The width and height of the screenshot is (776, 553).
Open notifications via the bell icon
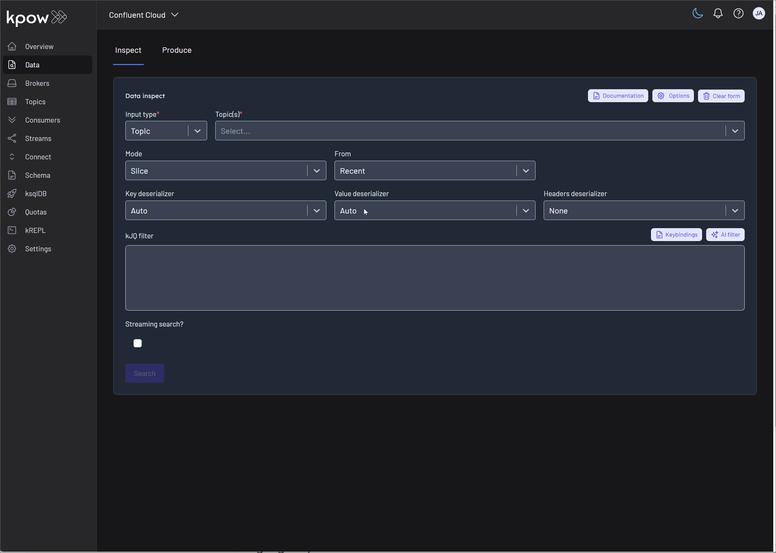(718, 13)
